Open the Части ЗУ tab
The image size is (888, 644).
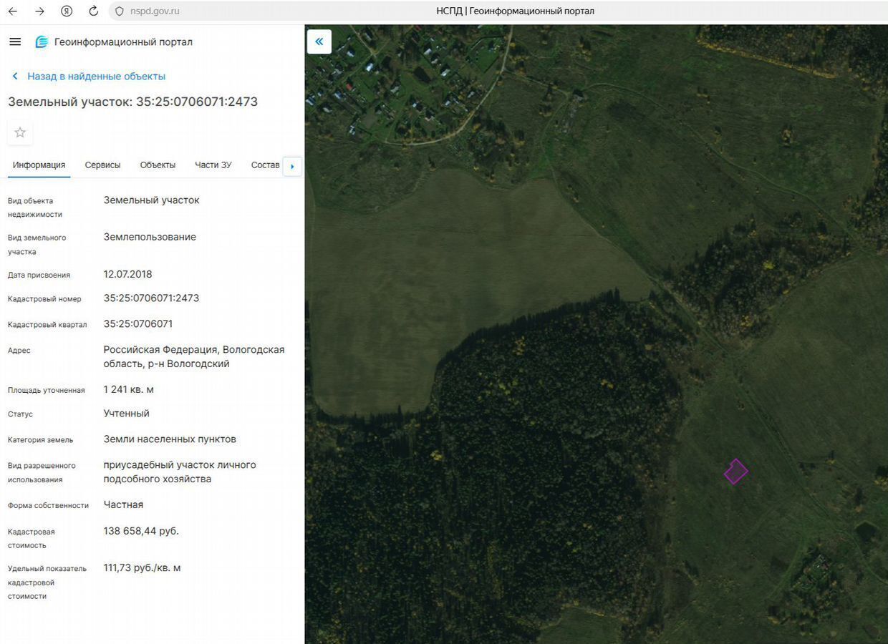pos(213,165)
